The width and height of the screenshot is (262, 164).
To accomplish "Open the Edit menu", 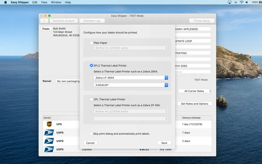I will pyautogui.click(x=35, y=2).
